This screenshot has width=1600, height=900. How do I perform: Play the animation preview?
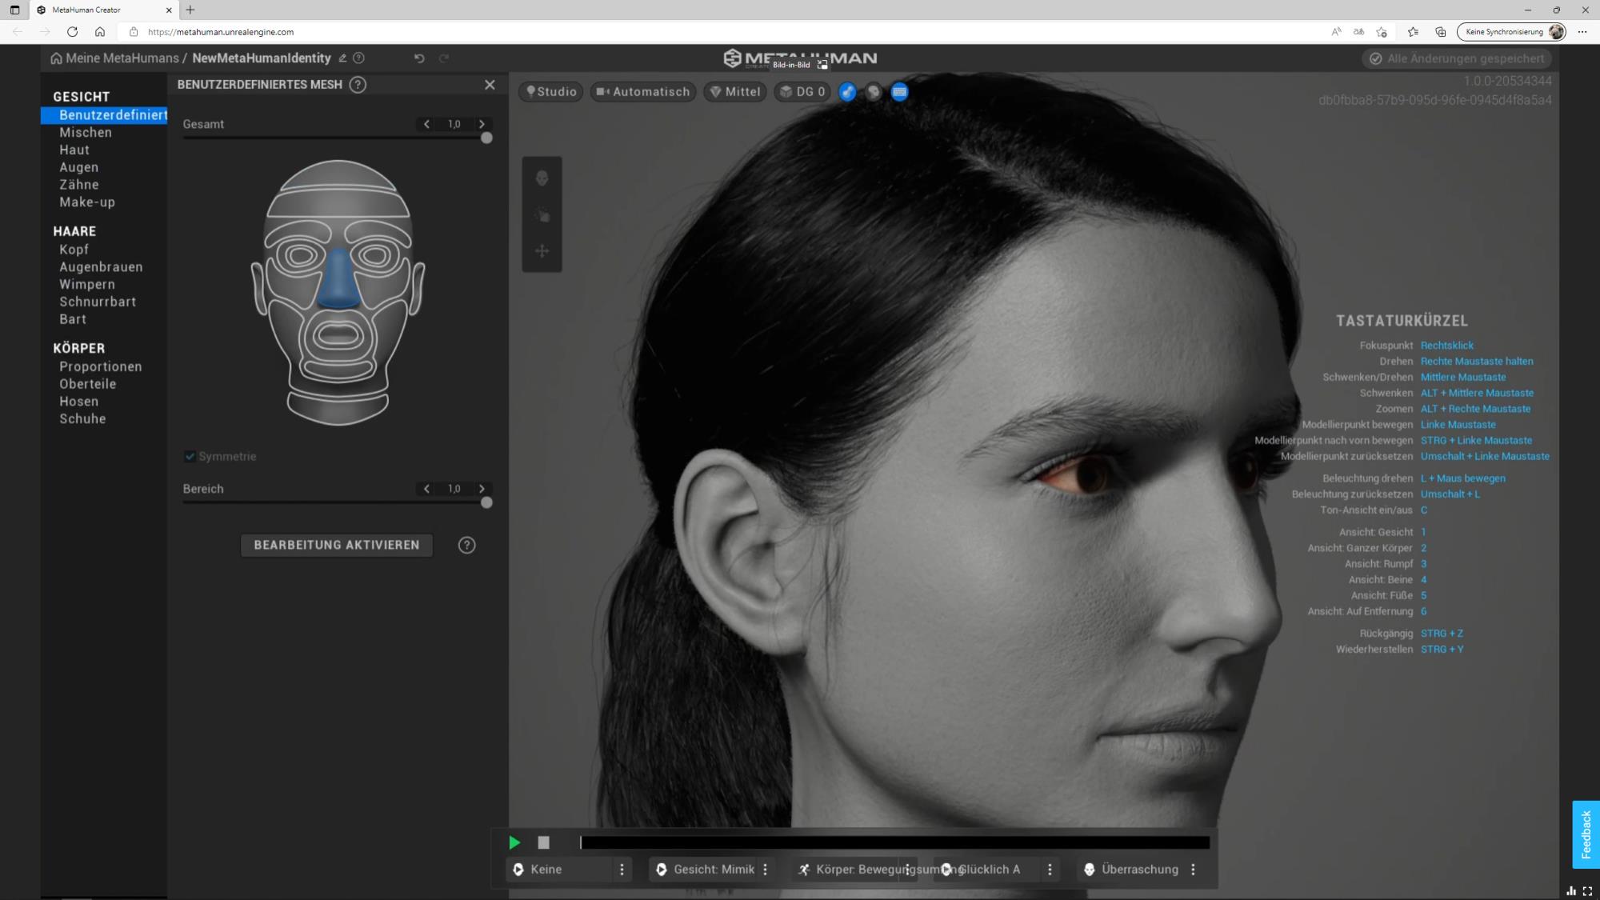coord(514,842)
